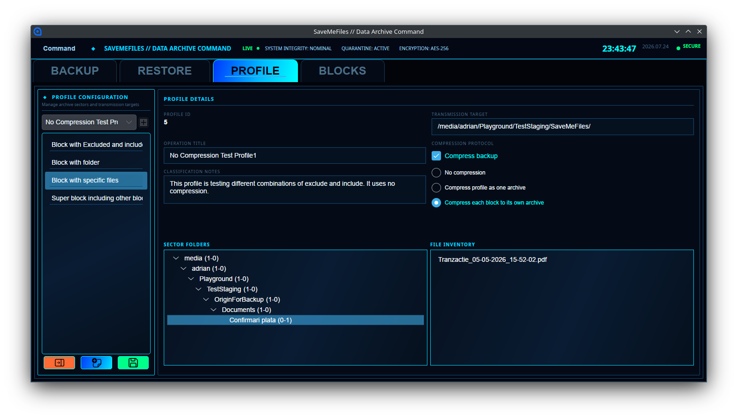The width and height of the screenshot is (738, 419).
Task: Toggle the Compress backup checkbox
Action: click(x=436, y=156)
